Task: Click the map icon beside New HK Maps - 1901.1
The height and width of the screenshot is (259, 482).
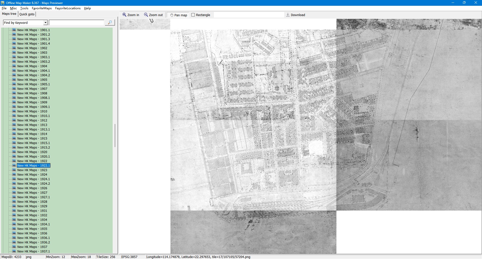Action: tap(14, 30)
